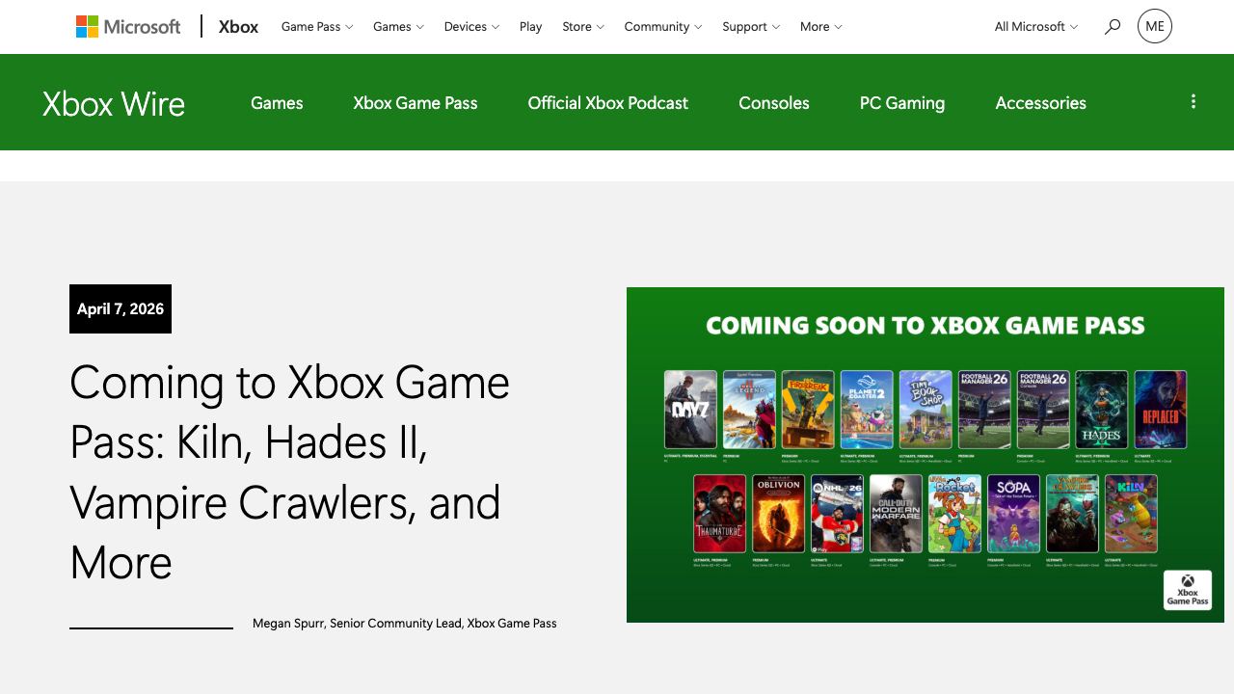Screen dimensions: 1234x694
Task: Click the Little Rocket Lab cover
Action: (x=955, y=514)
